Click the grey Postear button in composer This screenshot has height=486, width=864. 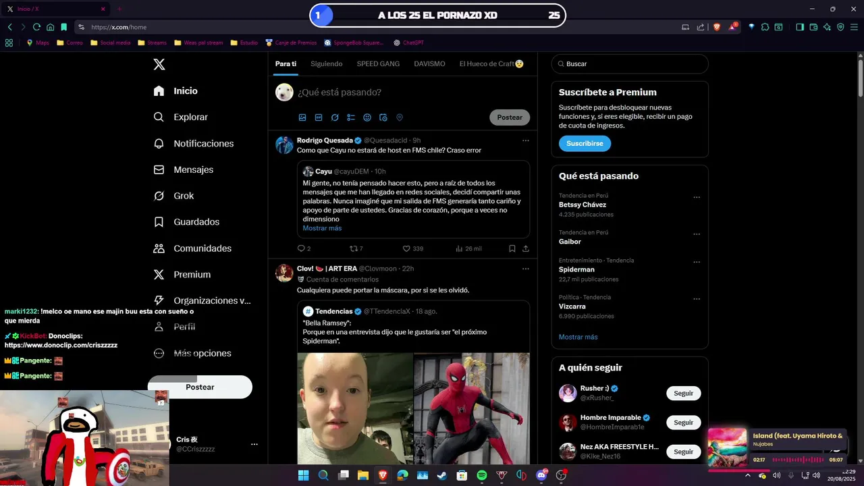pyautogui.click(x=510, y=117)
